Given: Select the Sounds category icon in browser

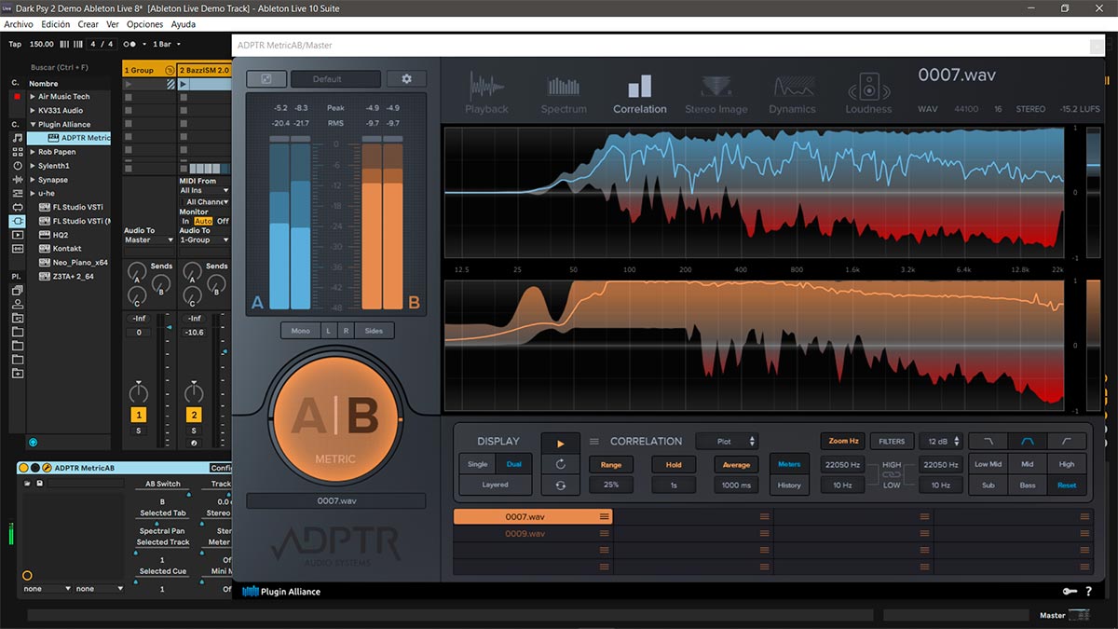Looking at the screenshot, I should pyautogui.click(x=17, y=138).
